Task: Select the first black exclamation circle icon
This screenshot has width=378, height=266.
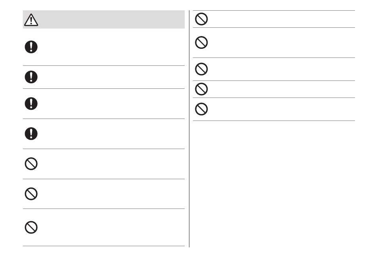Action: [x=31, y=47]
